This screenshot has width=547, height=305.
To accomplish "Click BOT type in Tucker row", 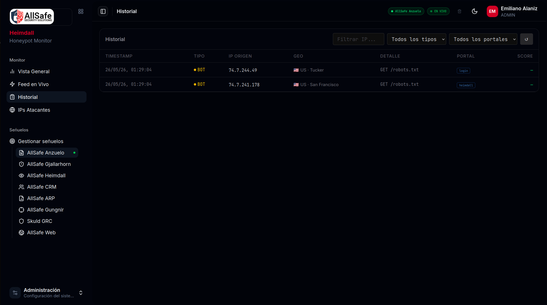I will click(199, 70).
